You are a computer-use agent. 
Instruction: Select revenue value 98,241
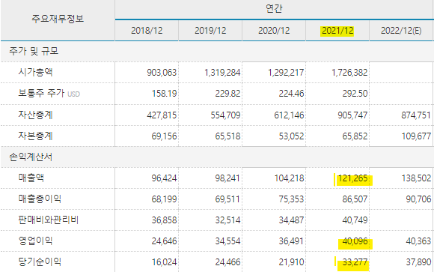(x=227, y=178)
